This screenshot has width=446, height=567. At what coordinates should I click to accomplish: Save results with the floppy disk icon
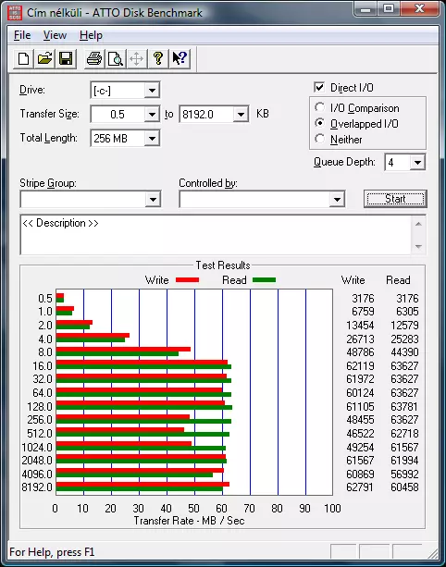pos(66,58)
